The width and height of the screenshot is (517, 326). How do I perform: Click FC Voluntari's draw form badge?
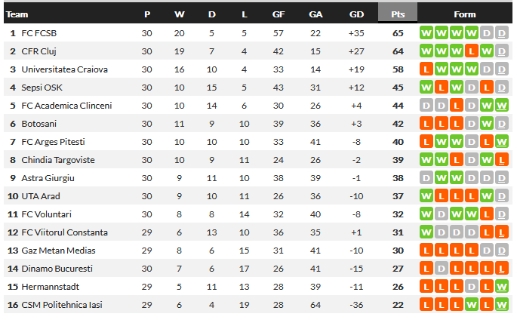(501, 214)
